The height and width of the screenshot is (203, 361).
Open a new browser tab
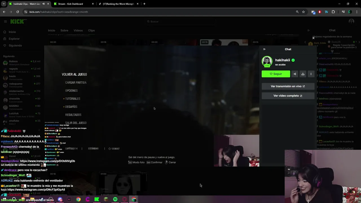pyautogui.click(x=144, y=4)
